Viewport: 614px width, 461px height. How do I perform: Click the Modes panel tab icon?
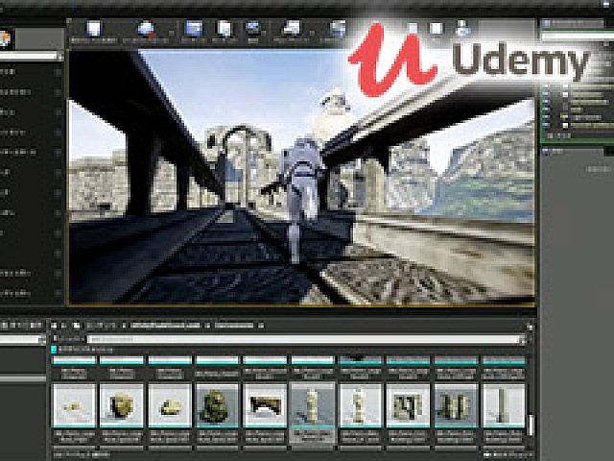coord(5,39)
